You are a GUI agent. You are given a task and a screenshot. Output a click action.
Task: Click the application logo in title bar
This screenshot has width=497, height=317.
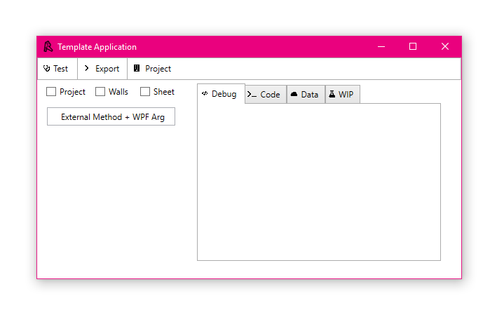[48, 46]
